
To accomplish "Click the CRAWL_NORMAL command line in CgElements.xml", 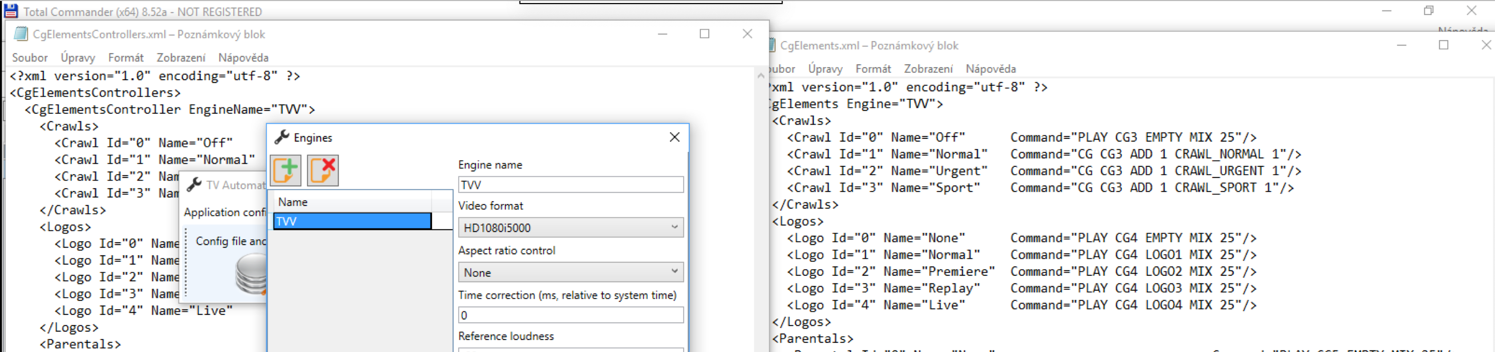I will [1044, 154].
